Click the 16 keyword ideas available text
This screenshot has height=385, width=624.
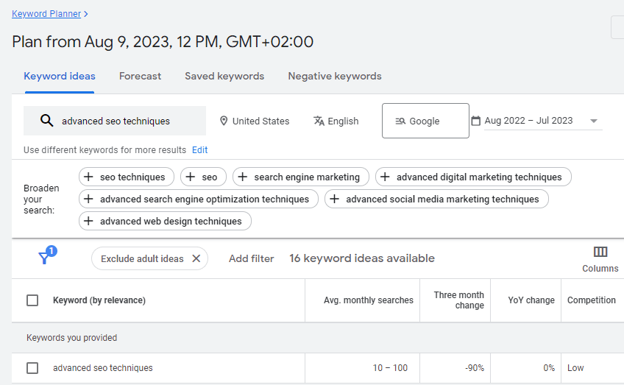pos(362,258)
